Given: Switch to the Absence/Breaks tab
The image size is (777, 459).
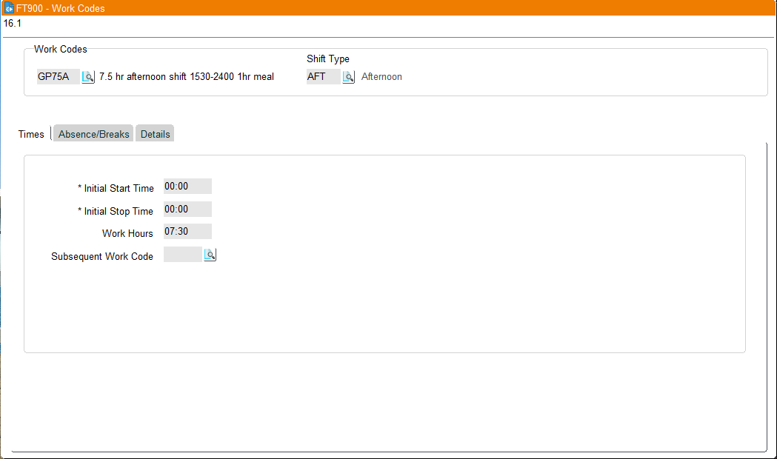Looking at the screenshot, I should [x=93, y=133].
